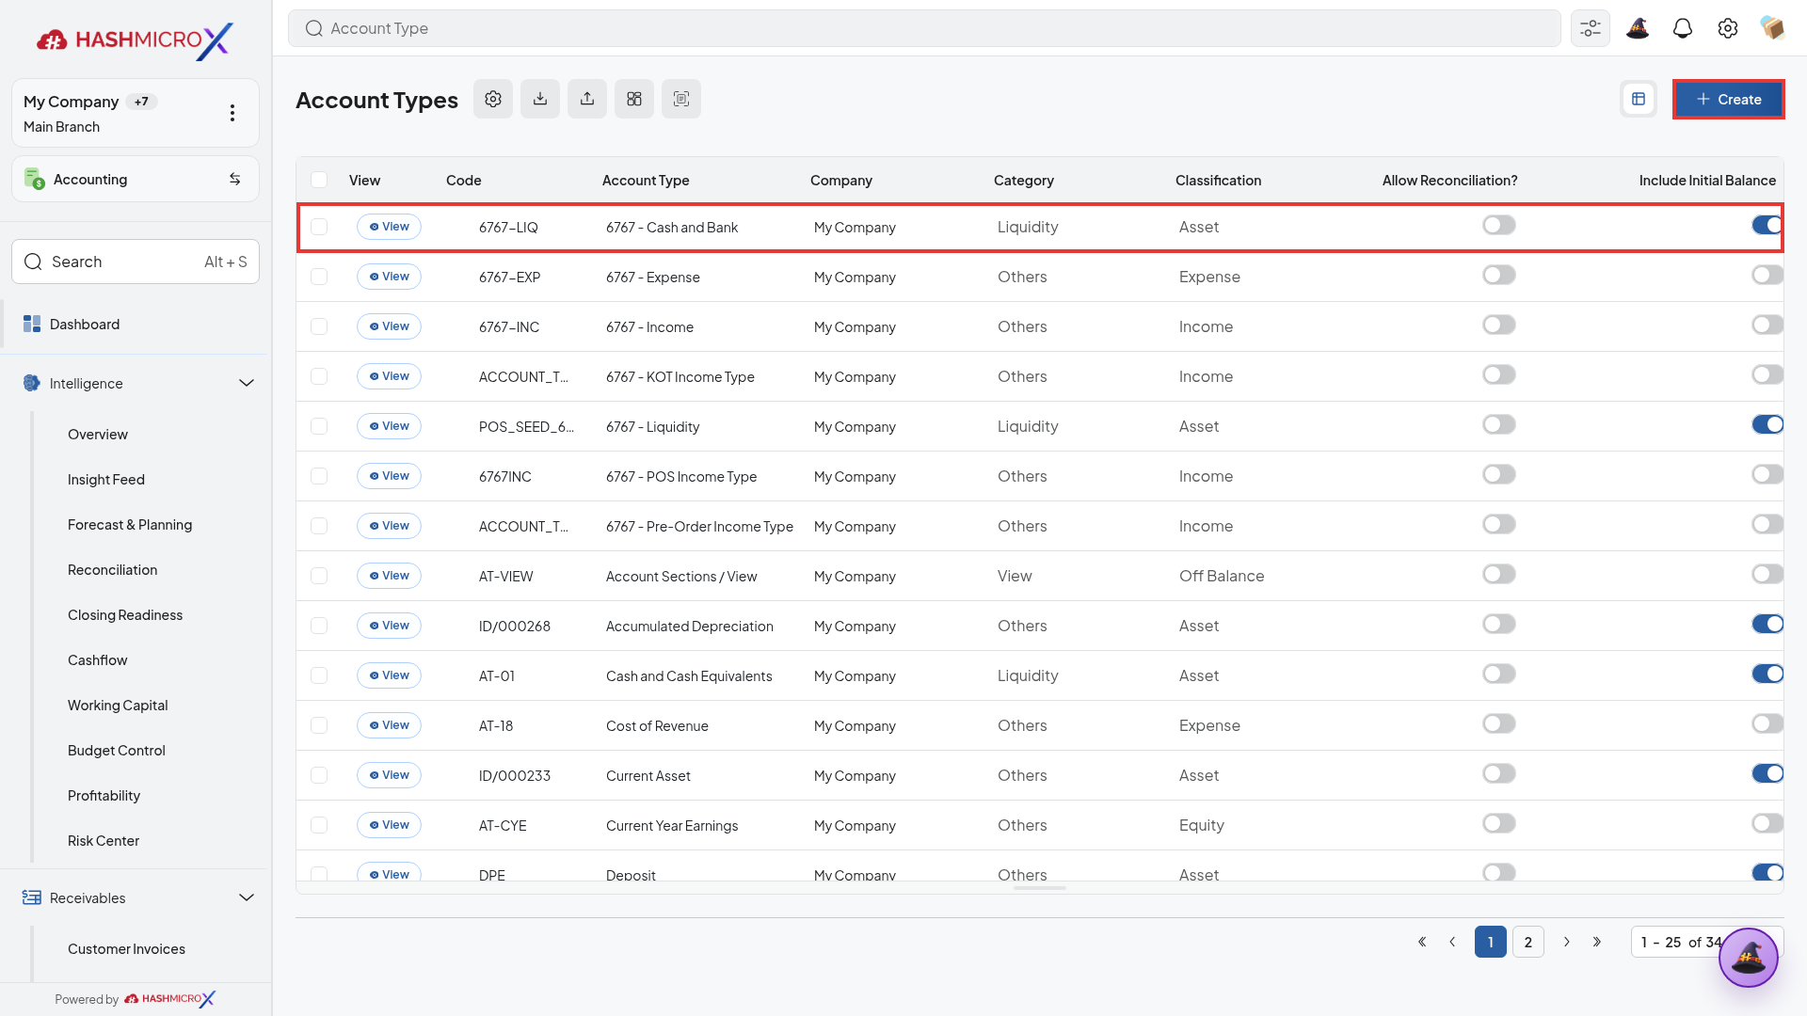Go to Forecast & Planning
The height and width of the screenshot is (1016, 1807).
click(x=130, y=525)
